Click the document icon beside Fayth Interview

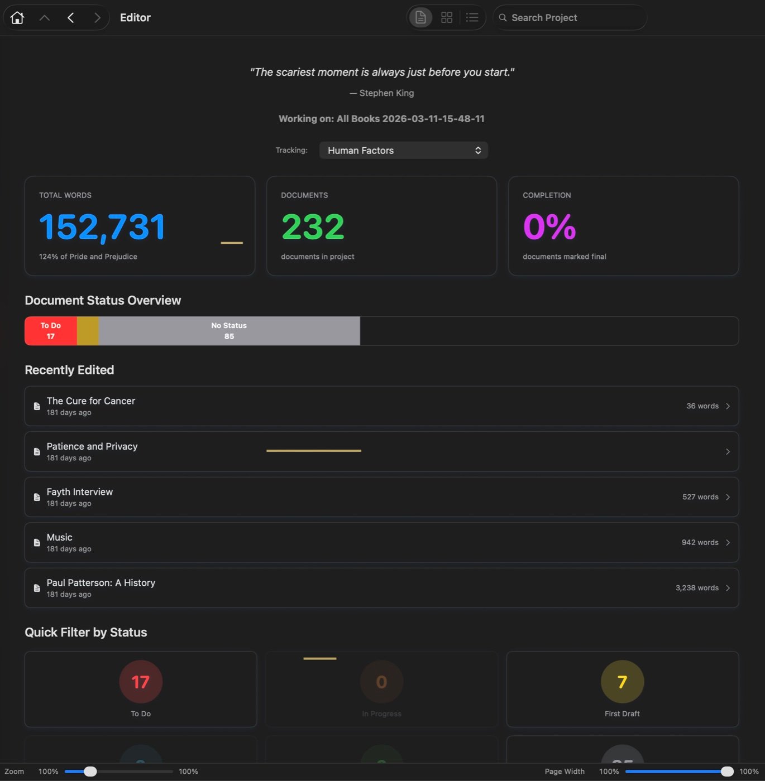pos(36,496)
